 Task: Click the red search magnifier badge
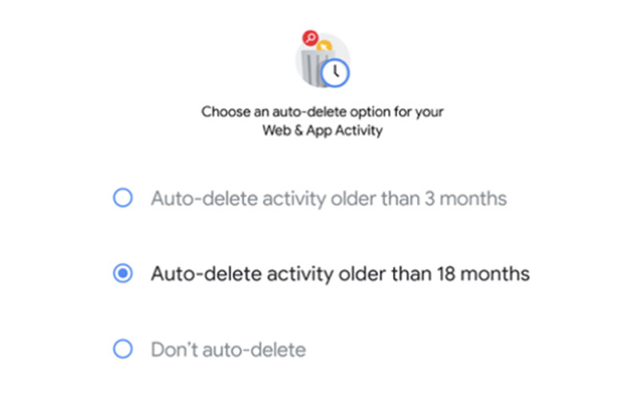point(310,38)
